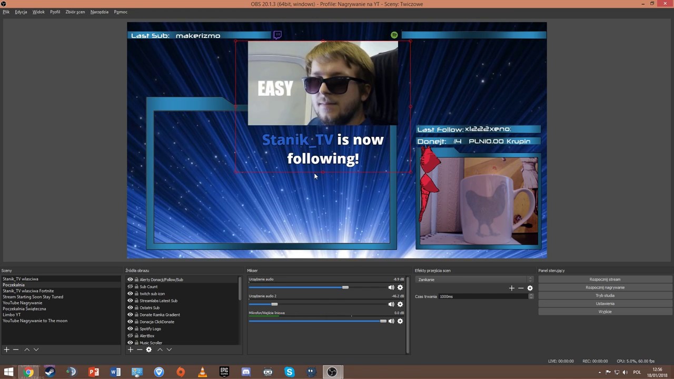Enable Tryb studia button
Viewport: 674px width, 379px height.
click(x=605, y=295)
